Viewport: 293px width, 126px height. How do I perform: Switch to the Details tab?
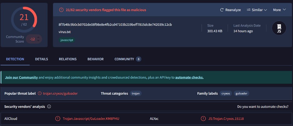point(42,59)
